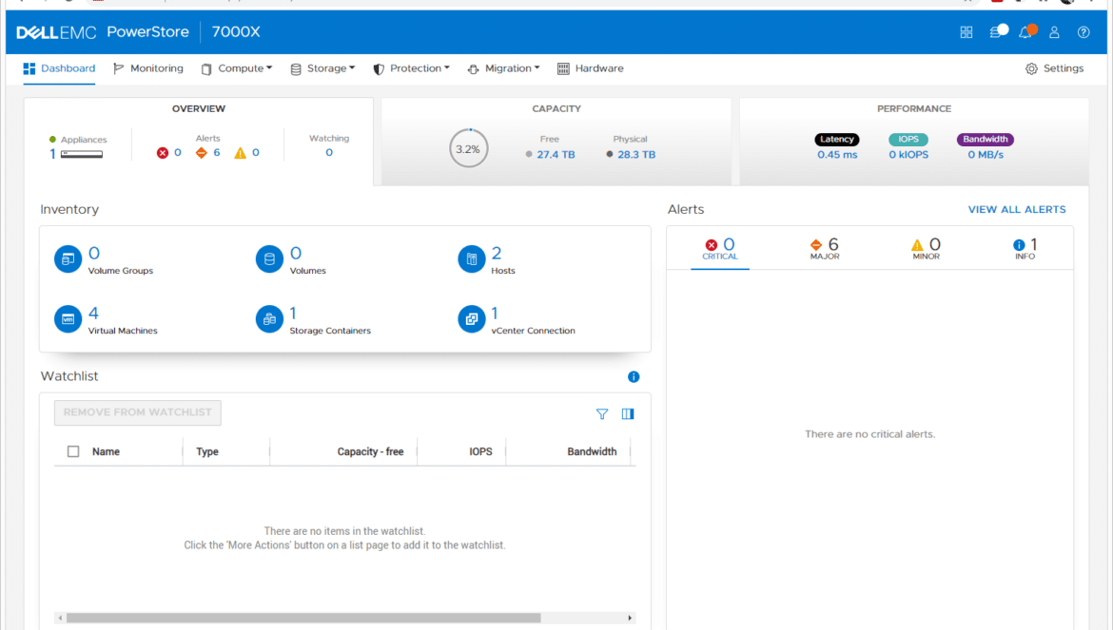
Task: Click the Remove From Watchlist button
Action: (138, 412)
